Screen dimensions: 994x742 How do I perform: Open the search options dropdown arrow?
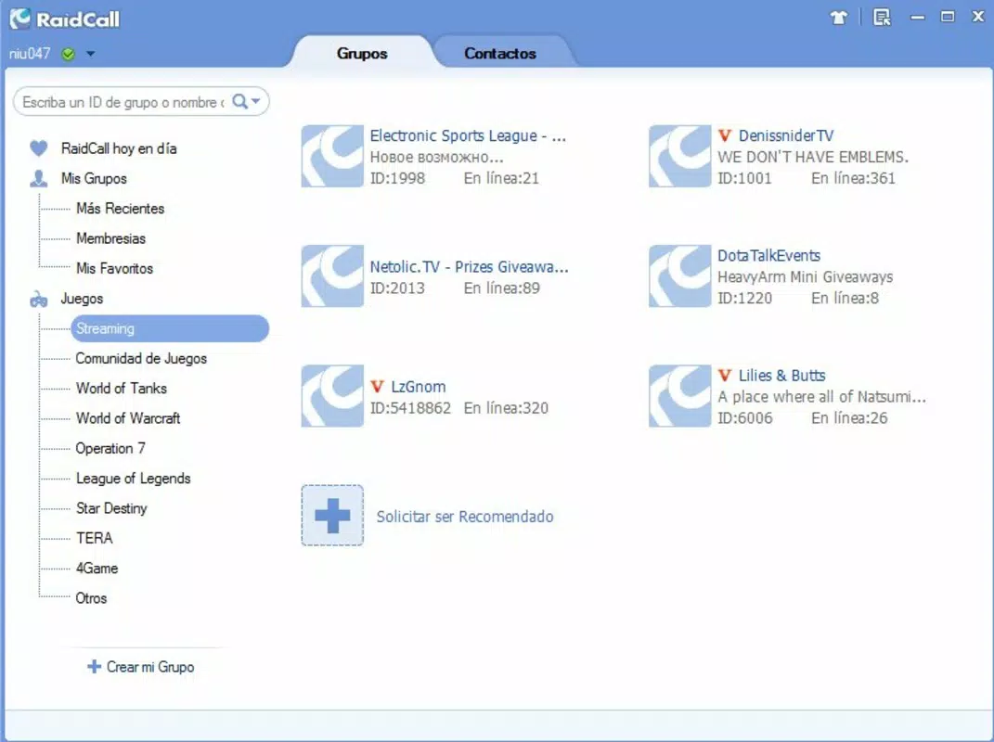click(255, 101)
